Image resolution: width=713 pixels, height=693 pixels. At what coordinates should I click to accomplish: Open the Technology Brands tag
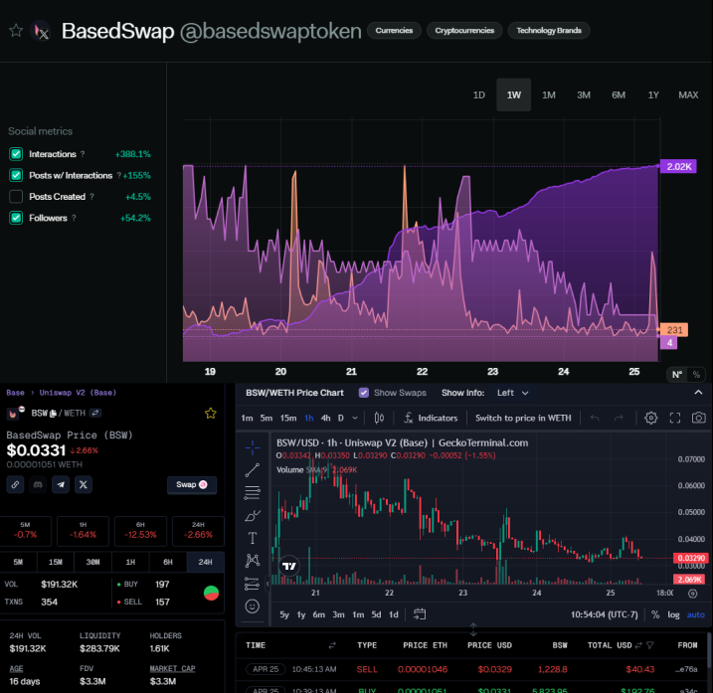click(549, 31)
